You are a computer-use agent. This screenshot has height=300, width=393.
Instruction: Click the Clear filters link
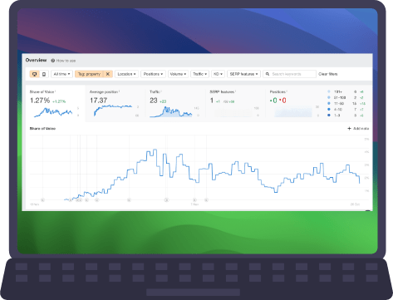click(x=328, y=74)
